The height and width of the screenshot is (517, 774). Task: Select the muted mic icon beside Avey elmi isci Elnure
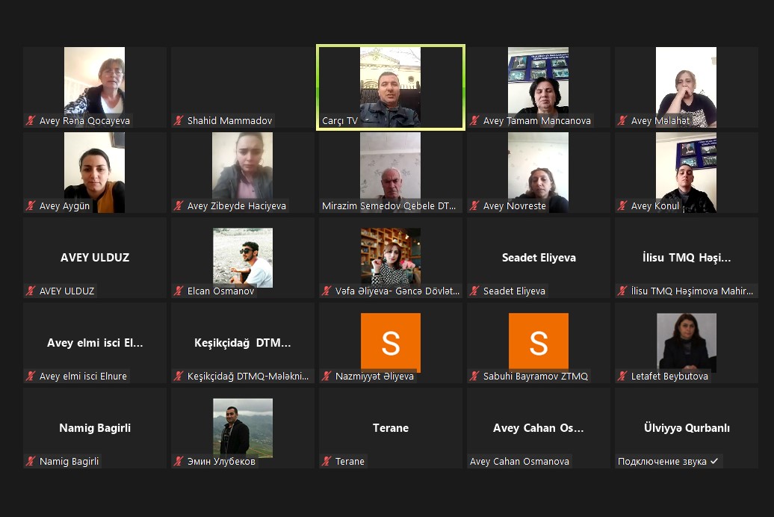click(31, 377)
